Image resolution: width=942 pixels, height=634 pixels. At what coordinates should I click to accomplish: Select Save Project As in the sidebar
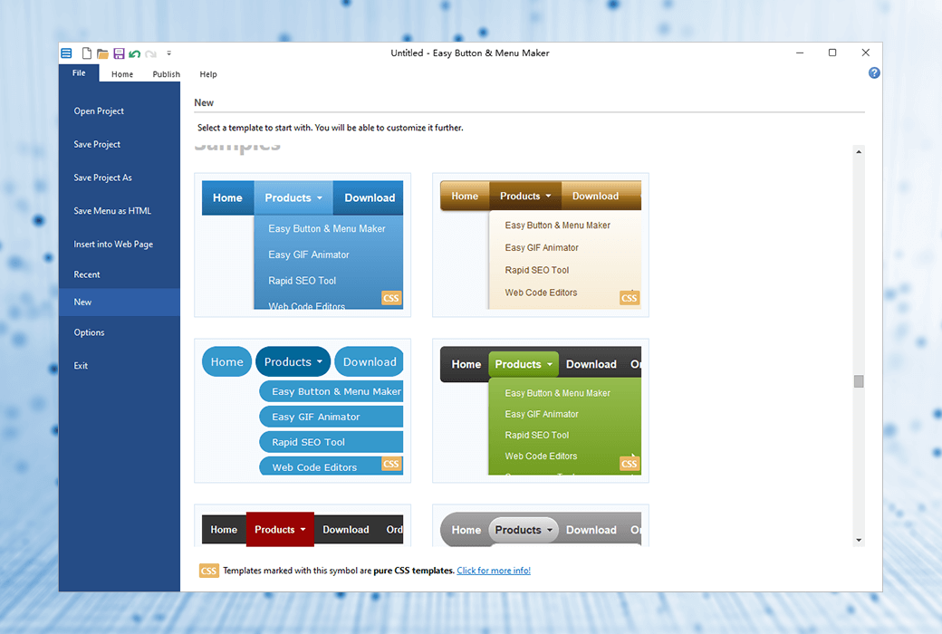[x=120, y=178]
